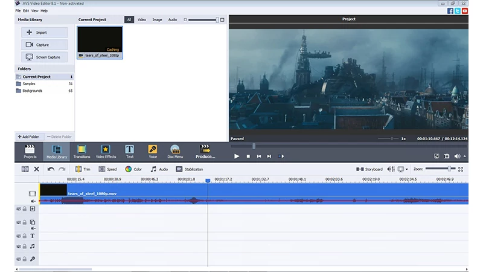Open the File menu
The image size is (483, 272).
click(18, 11)
